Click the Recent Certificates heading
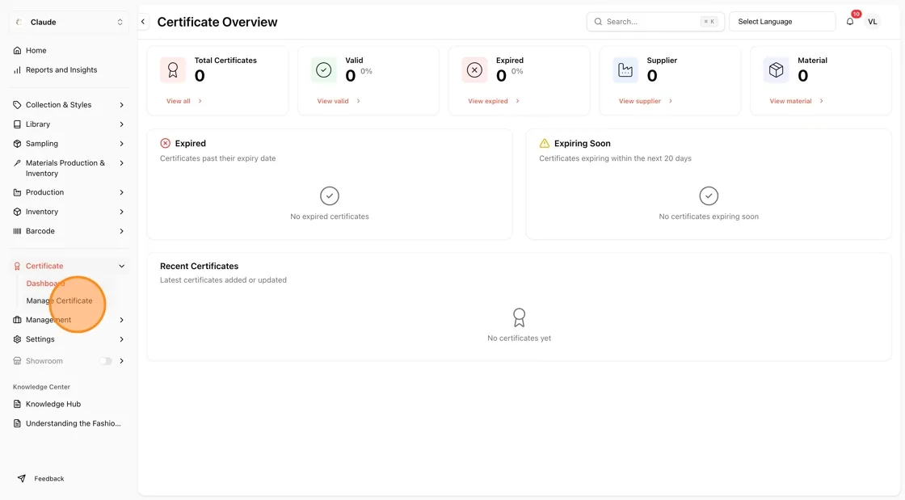905x500 pixels. (199, 267)
